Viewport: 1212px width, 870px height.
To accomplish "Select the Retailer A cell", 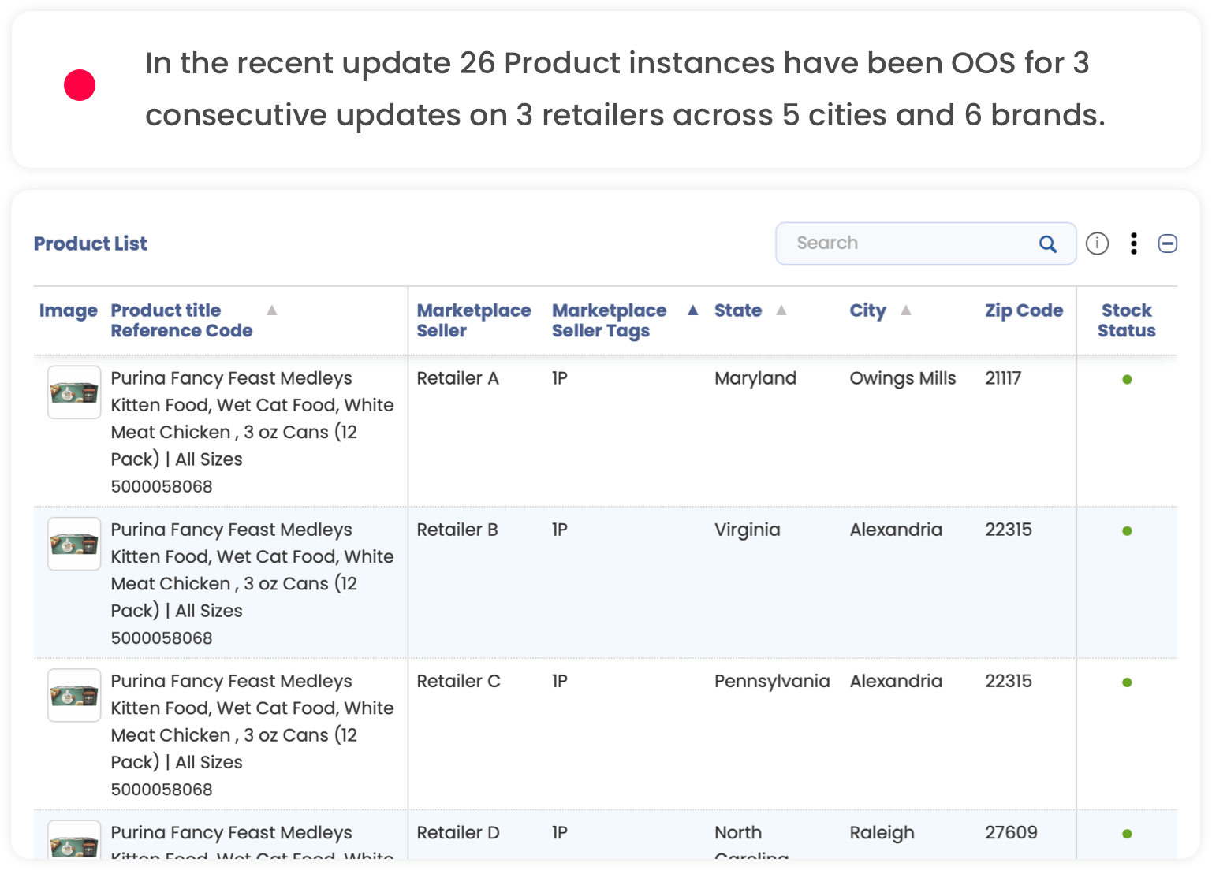I will [457, 378].
